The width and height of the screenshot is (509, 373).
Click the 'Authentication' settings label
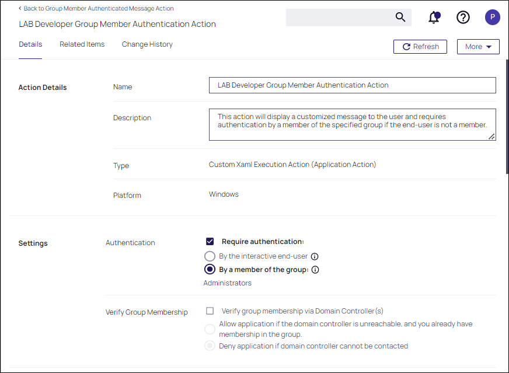130,242
